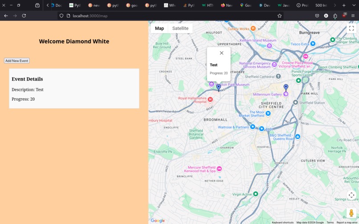359x224 pixels.
Task: Click The Moor Market shopping pin
Action: (268, 113)
